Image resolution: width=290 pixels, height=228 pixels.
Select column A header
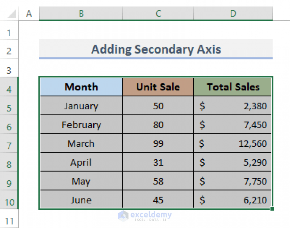coord(29,14)
